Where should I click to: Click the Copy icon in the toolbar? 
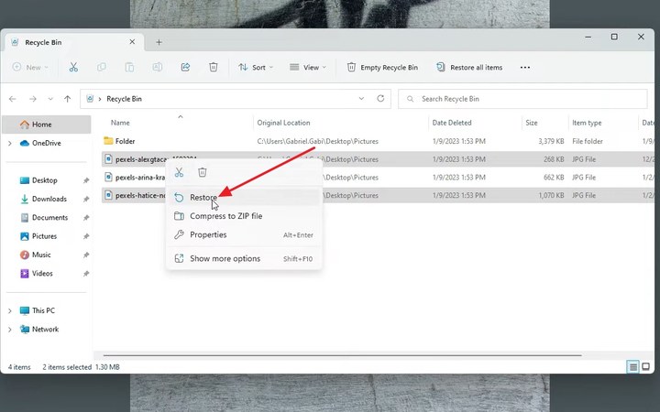102,67
